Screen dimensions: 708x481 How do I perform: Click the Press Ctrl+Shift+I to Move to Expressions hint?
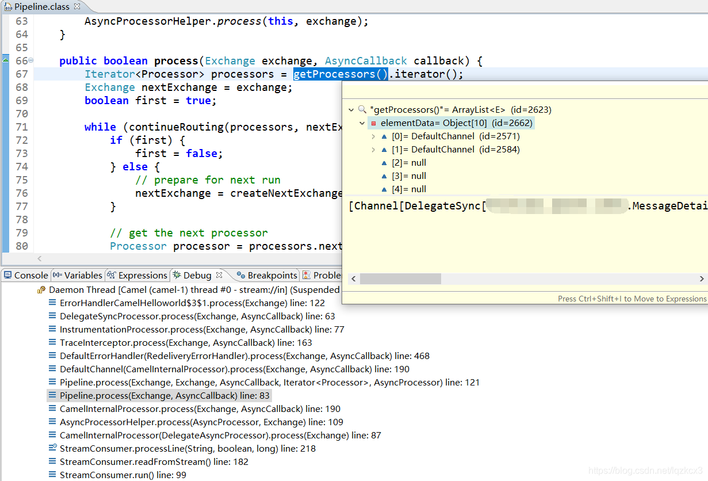632,299
